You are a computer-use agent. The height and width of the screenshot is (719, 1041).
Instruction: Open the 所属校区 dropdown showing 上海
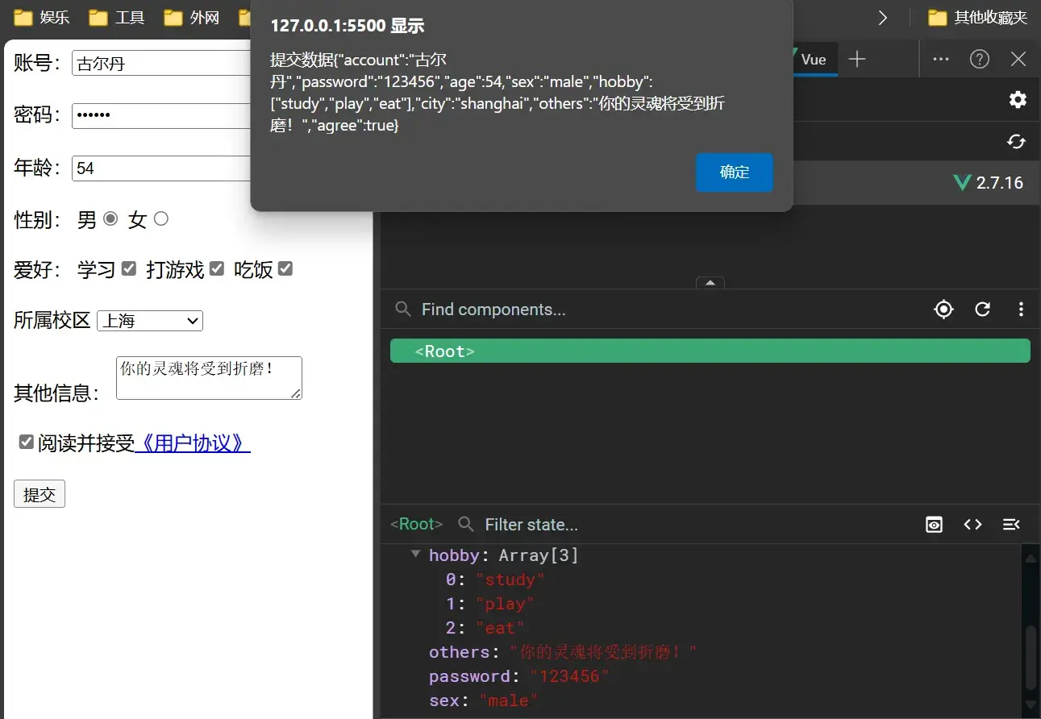click(150, 321)
